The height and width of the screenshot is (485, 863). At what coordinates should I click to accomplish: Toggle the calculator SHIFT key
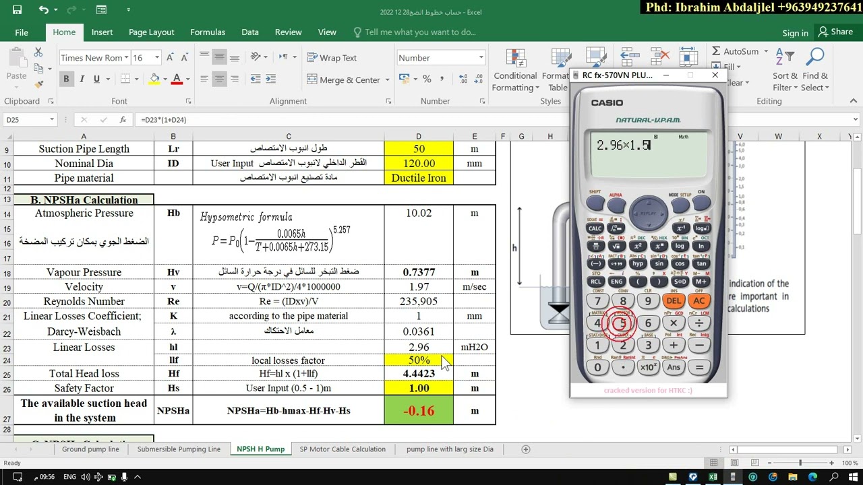click(595, 203)
